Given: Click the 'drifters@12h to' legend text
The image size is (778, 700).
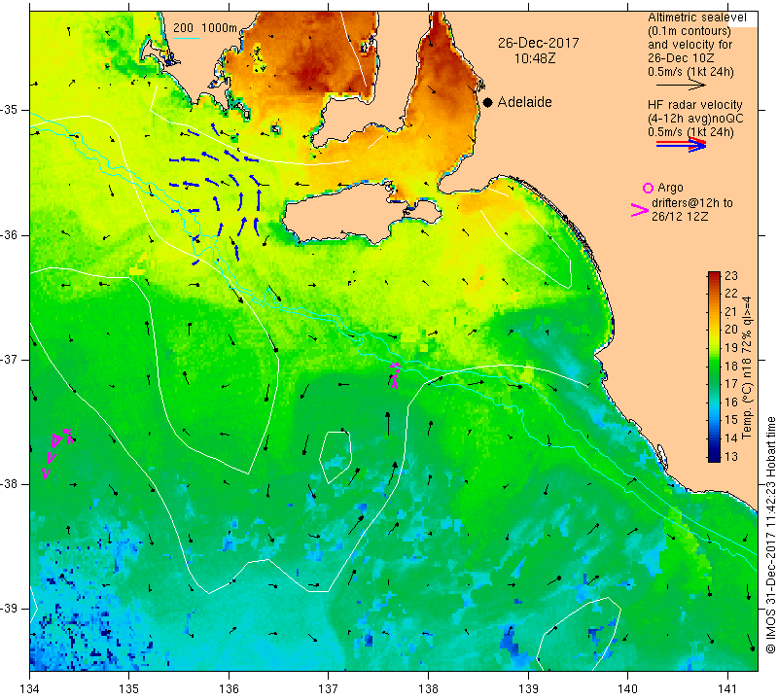Looking at the screenshot, I should pos(692,203).
